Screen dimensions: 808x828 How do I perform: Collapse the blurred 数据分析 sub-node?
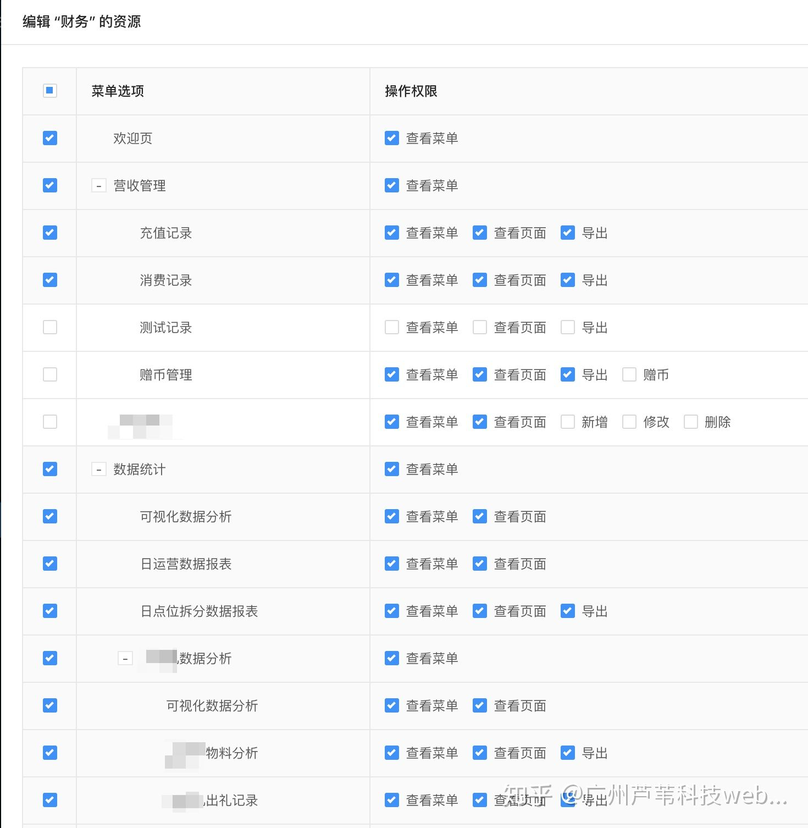(125, 659)
